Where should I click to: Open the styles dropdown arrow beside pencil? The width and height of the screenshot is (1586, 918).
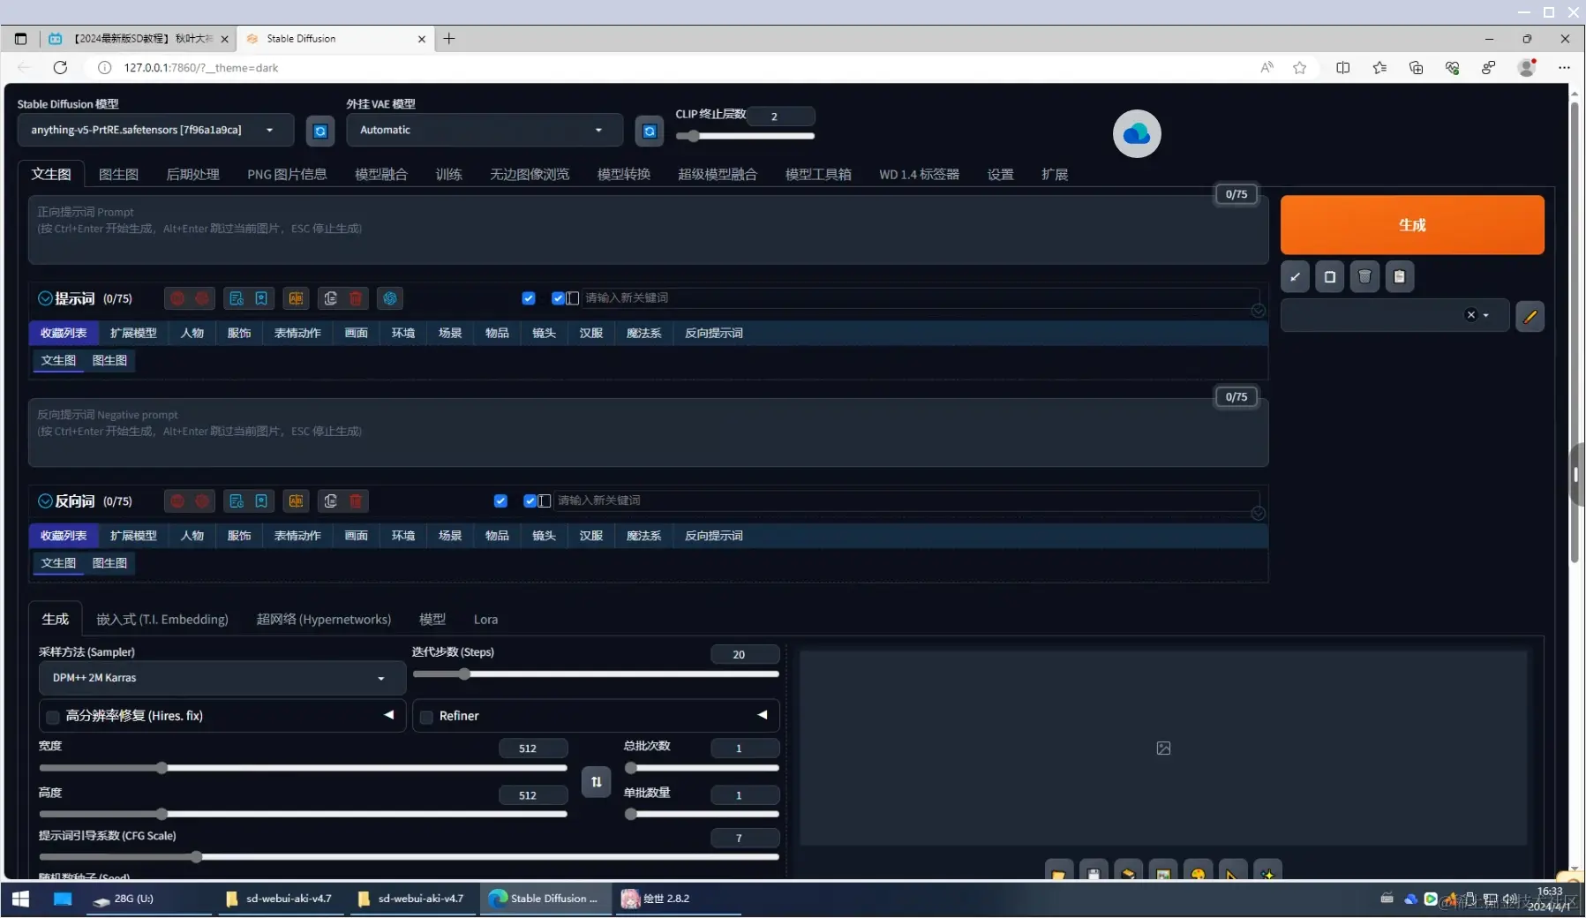pos(1486,315)
